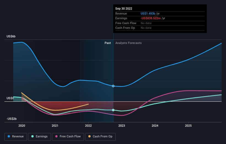
Task: Click the Earnings row label in tooltip
Action: (121, 18)
